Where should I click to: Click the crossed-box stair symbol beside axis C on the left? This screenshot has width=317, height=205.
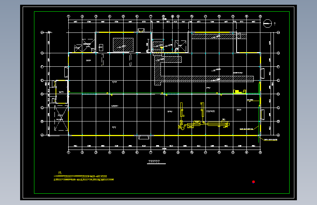pos(61,118)
